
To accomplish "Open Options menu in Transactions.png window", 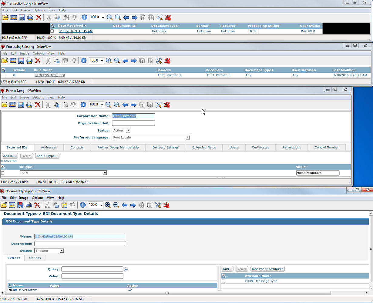I will tap(39, 10).
